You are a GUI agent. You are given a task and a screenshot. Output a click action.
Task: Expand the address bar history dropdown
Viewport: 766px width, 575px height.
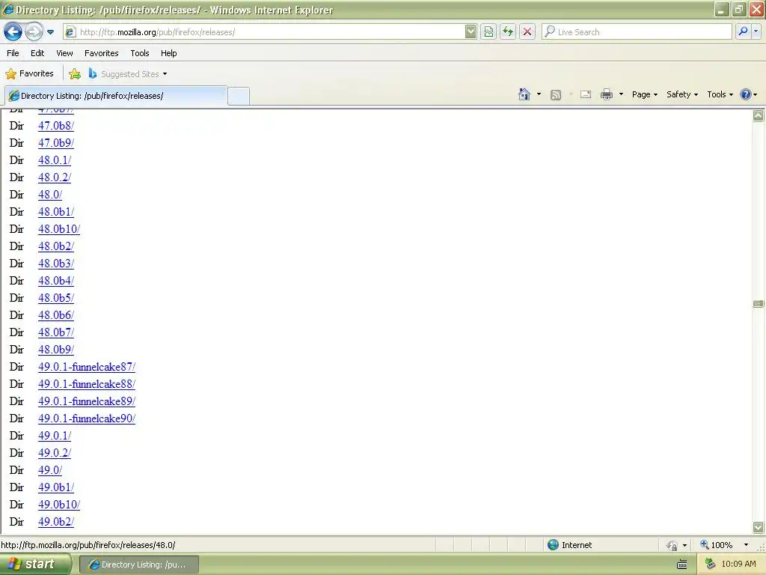click(471, 32)
